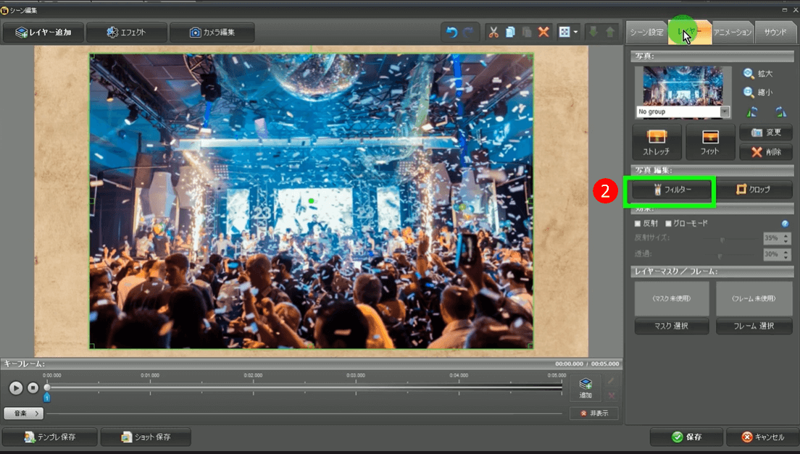
Task: Click the blue keyframe marker 1 on timeline
Action: pyautogui.click(x=47, y=397)
